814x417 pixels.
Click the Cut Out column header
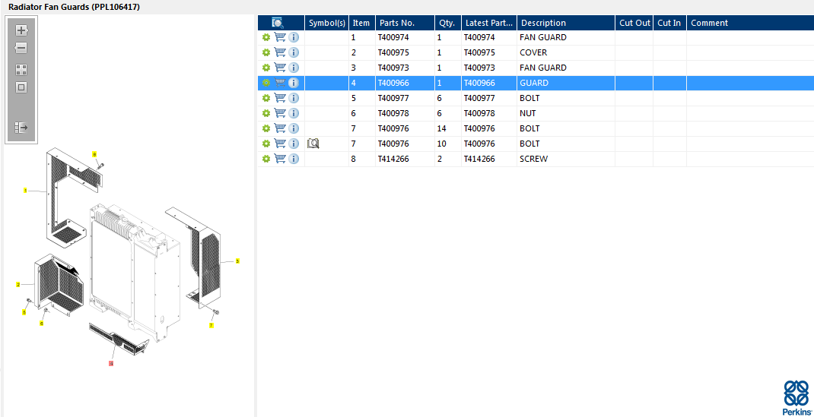point(634,23)
